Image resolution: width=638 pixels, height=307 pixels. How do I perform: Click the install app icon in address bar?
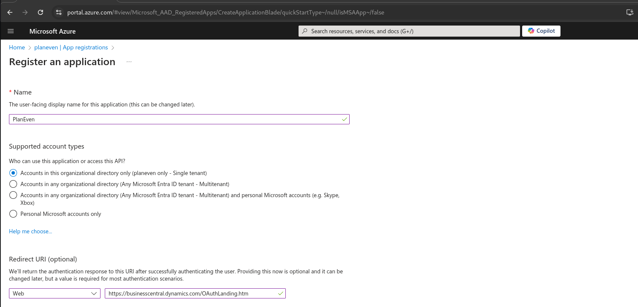coord(629,12)
